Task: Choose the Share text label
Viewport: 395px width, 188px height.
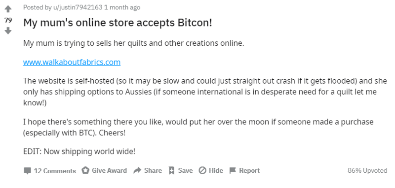Action: 153,171
